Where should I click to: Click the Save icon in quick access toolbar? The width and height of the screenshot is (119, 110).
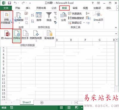(10, 3)
